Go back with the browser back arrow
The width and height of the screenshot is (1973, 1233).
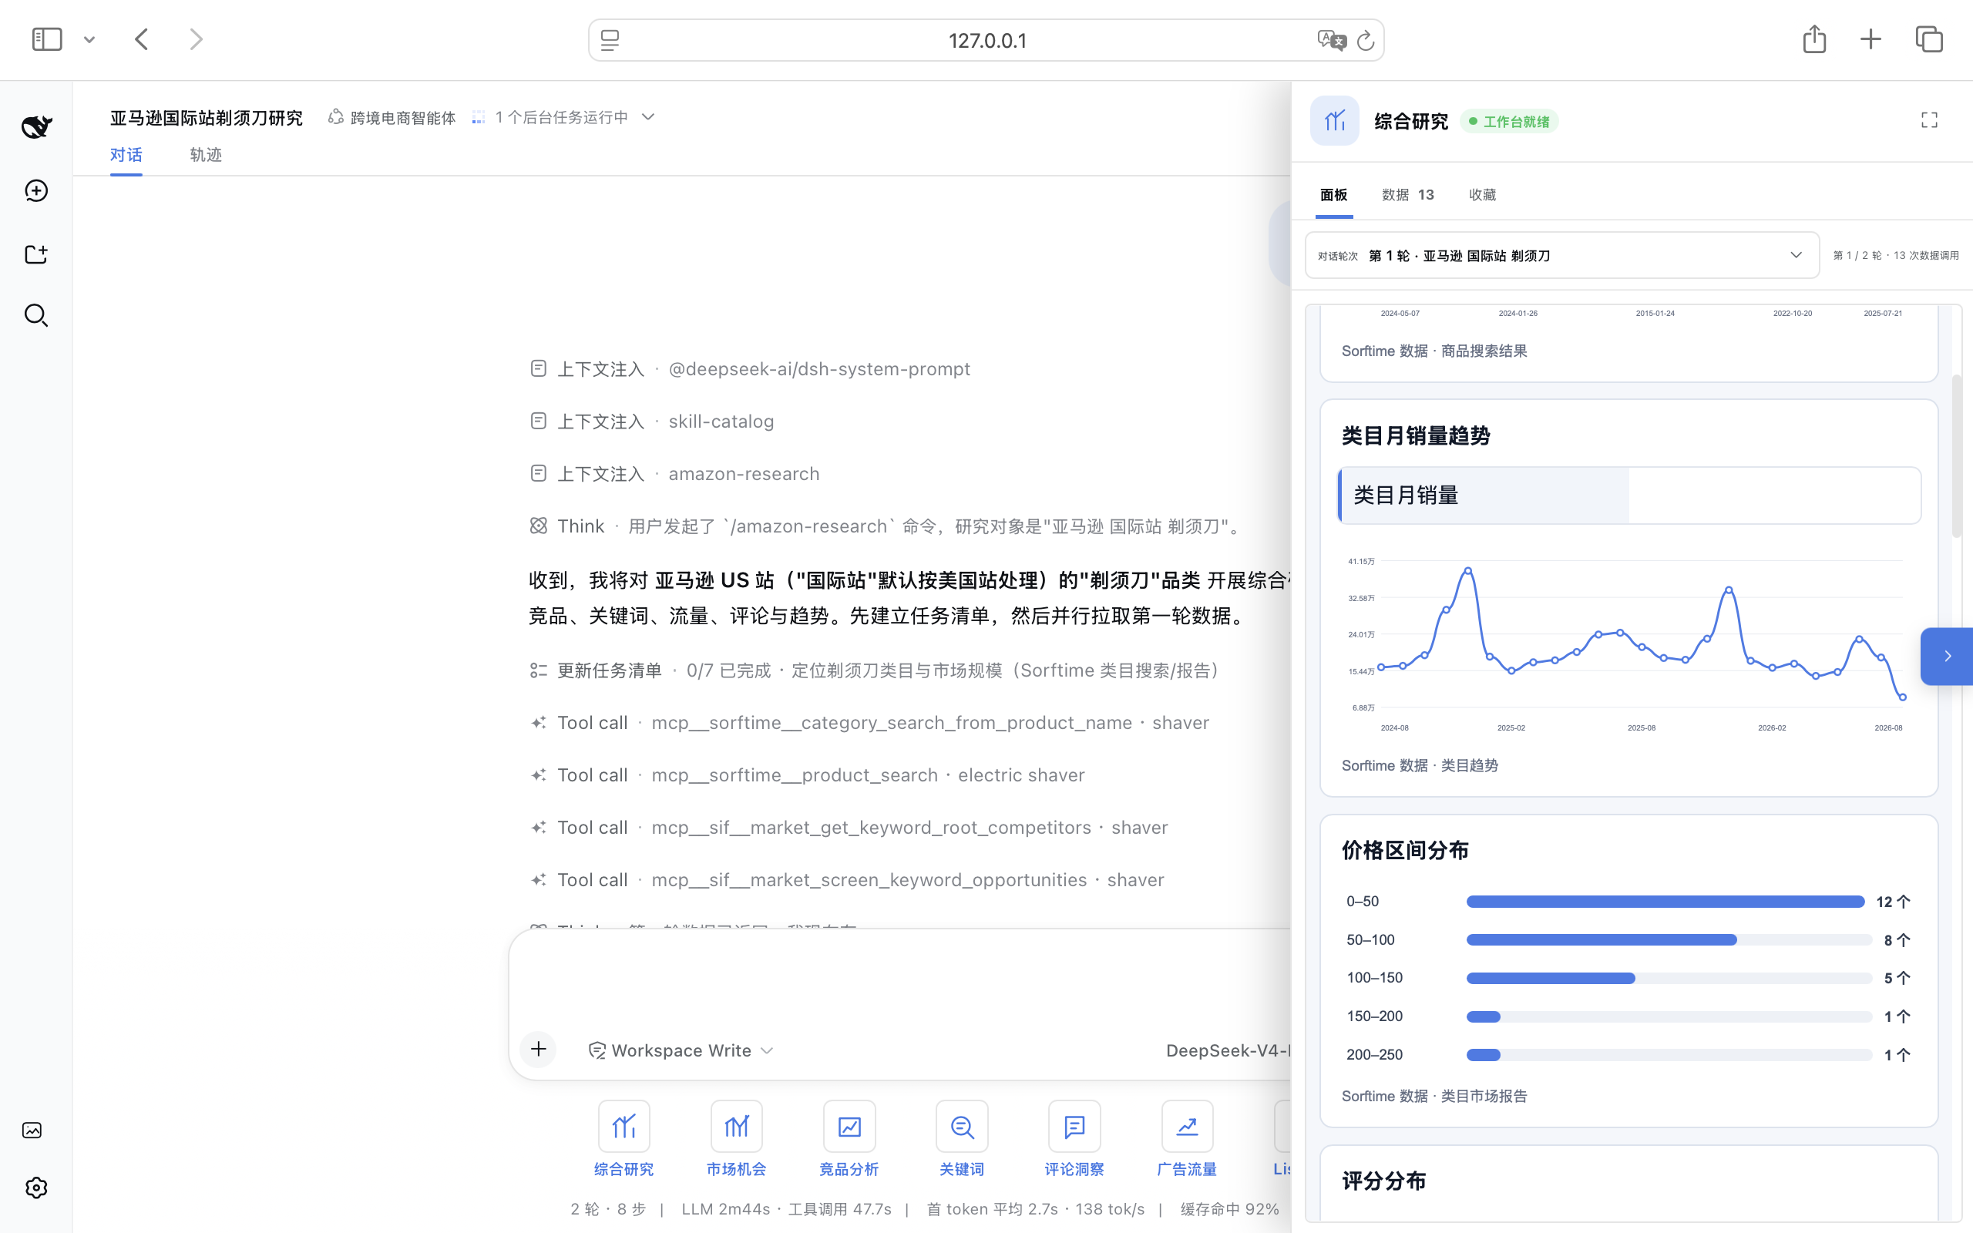142,39
